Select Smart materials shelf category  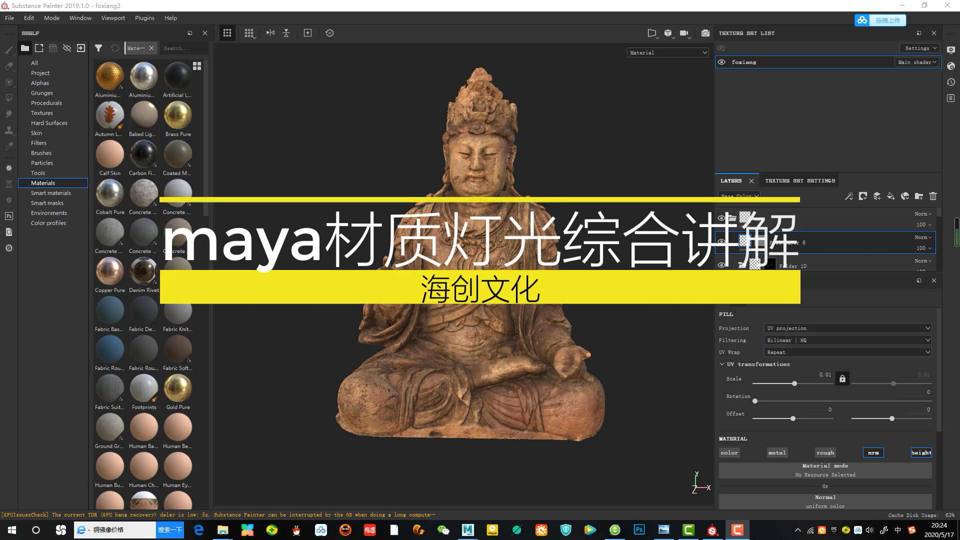tap(51, 193)
